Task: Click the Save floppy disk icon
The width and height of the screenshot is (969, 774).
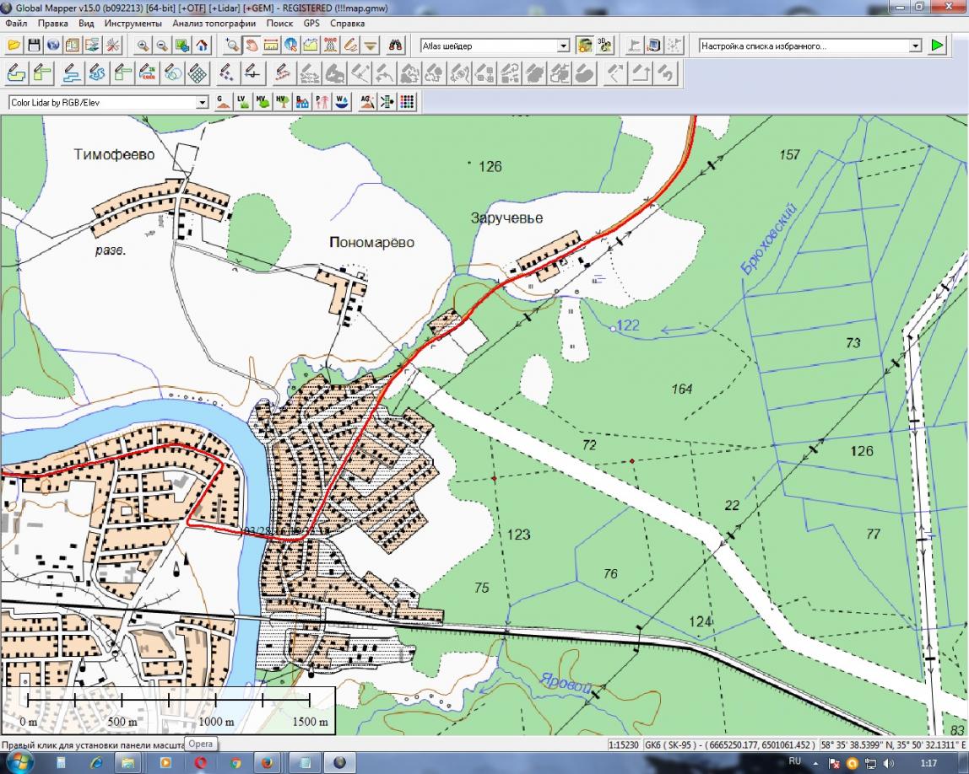Action: tap(34, 46)
